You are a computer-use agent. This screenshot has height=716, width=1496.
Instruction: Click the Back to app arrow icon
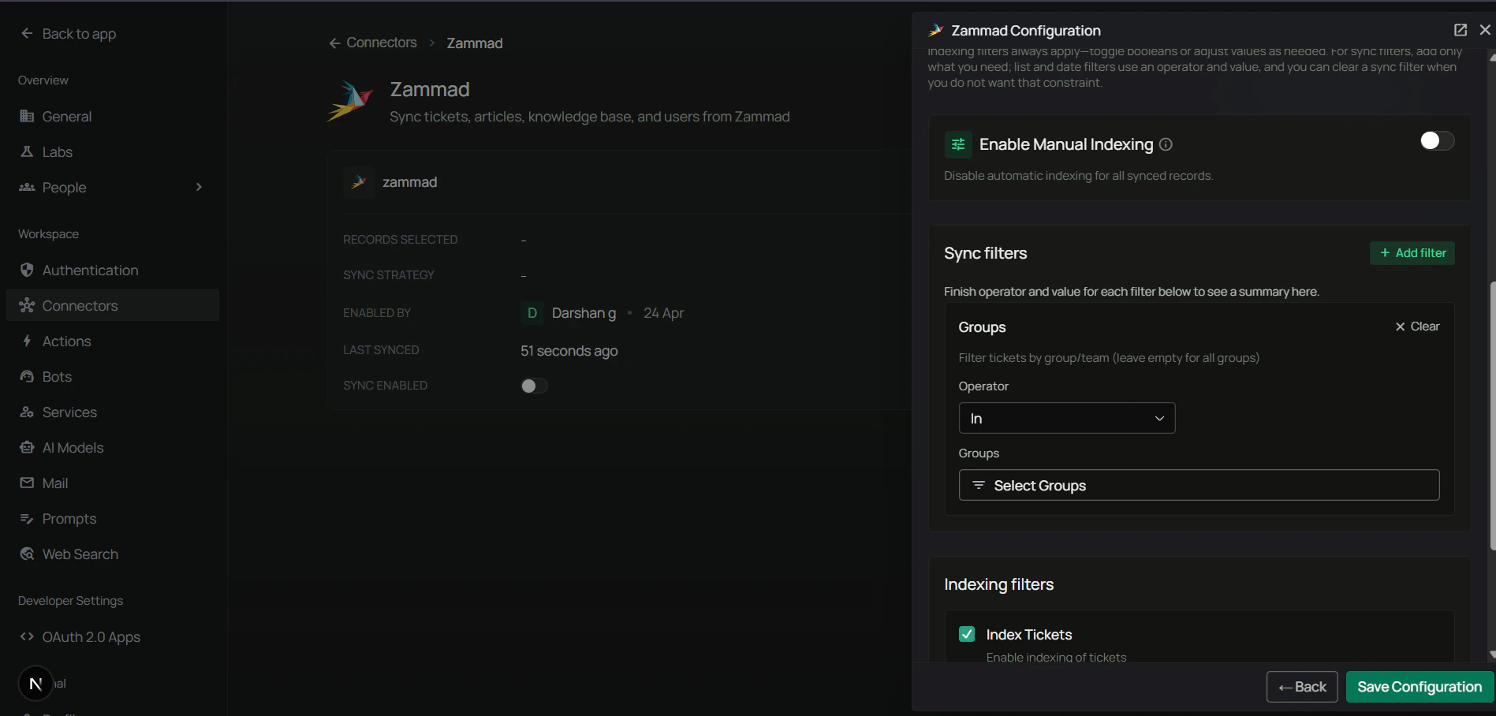[27, 33]
